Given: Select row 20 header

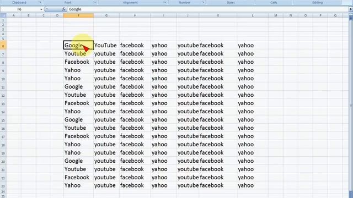Looking at the screenshot, I should pos(3,161).
